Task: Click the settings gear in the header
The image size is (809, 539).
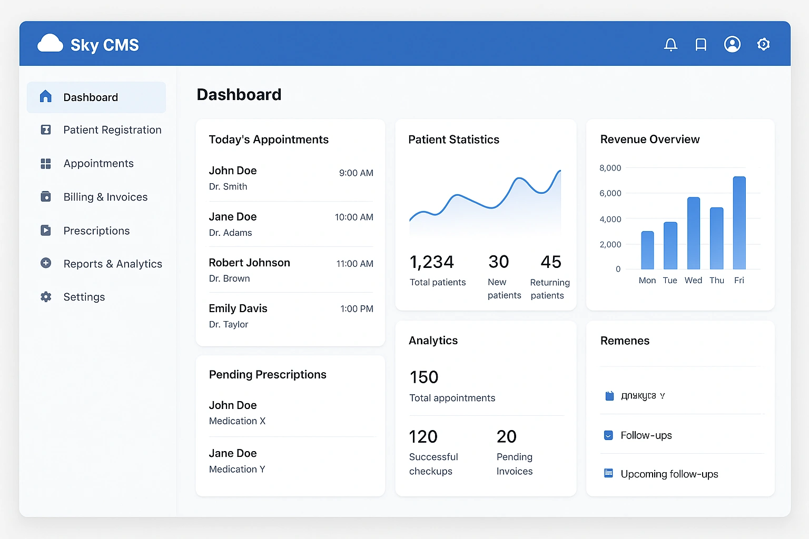Action: [763, 44]
